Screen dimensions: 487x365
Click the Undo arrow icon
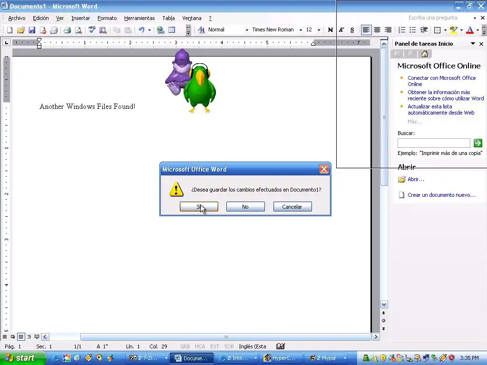(x=142, y=30)
